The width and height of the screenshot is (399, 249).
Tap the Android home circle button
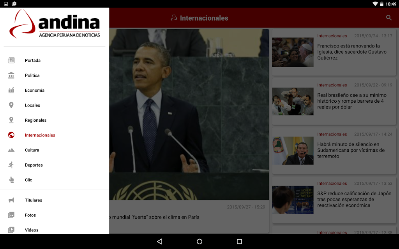point(199,241)
